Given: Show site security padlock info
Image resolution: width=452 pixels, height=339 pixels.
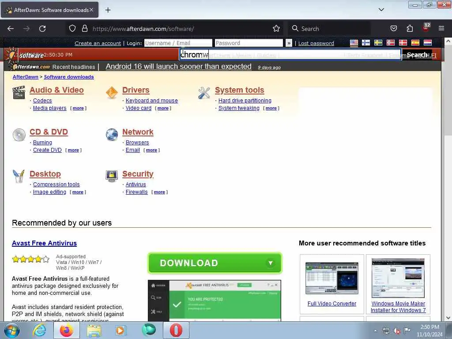Looking at the screenshot, I should [84, 29].
